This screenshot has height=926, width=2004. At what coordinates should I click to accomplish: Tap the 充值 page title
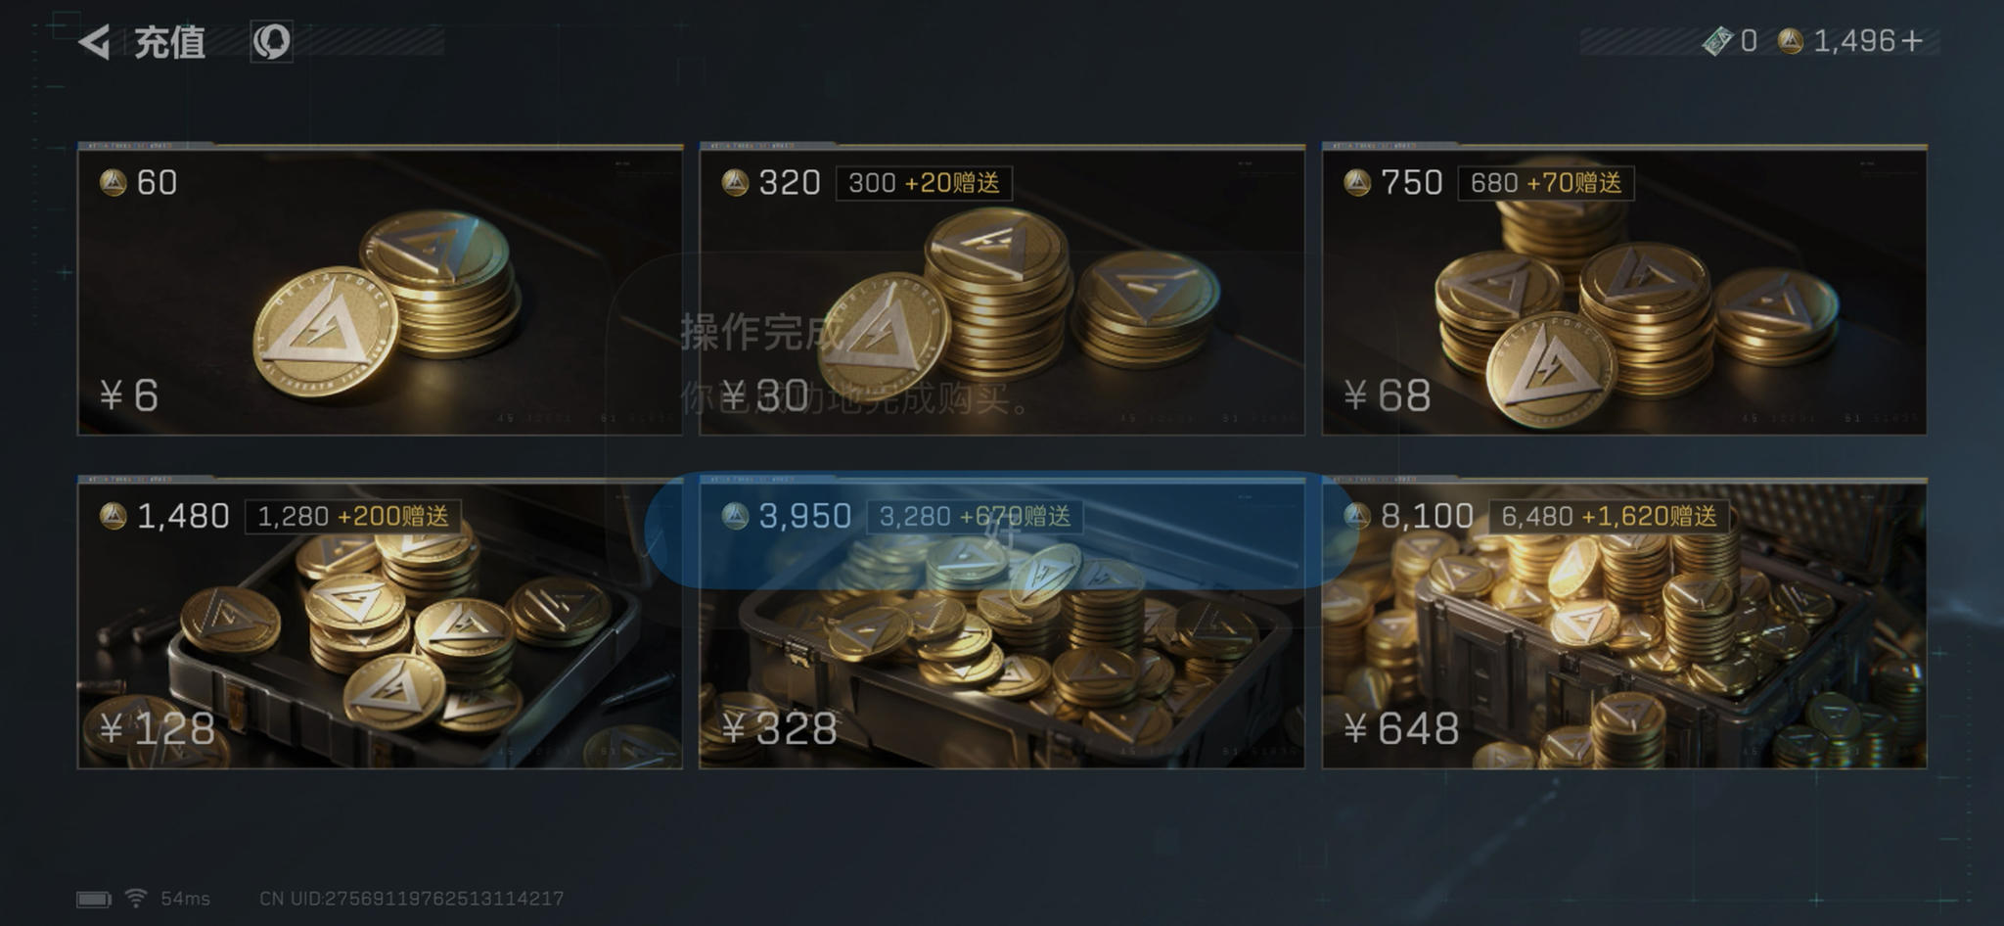(169, 42)
